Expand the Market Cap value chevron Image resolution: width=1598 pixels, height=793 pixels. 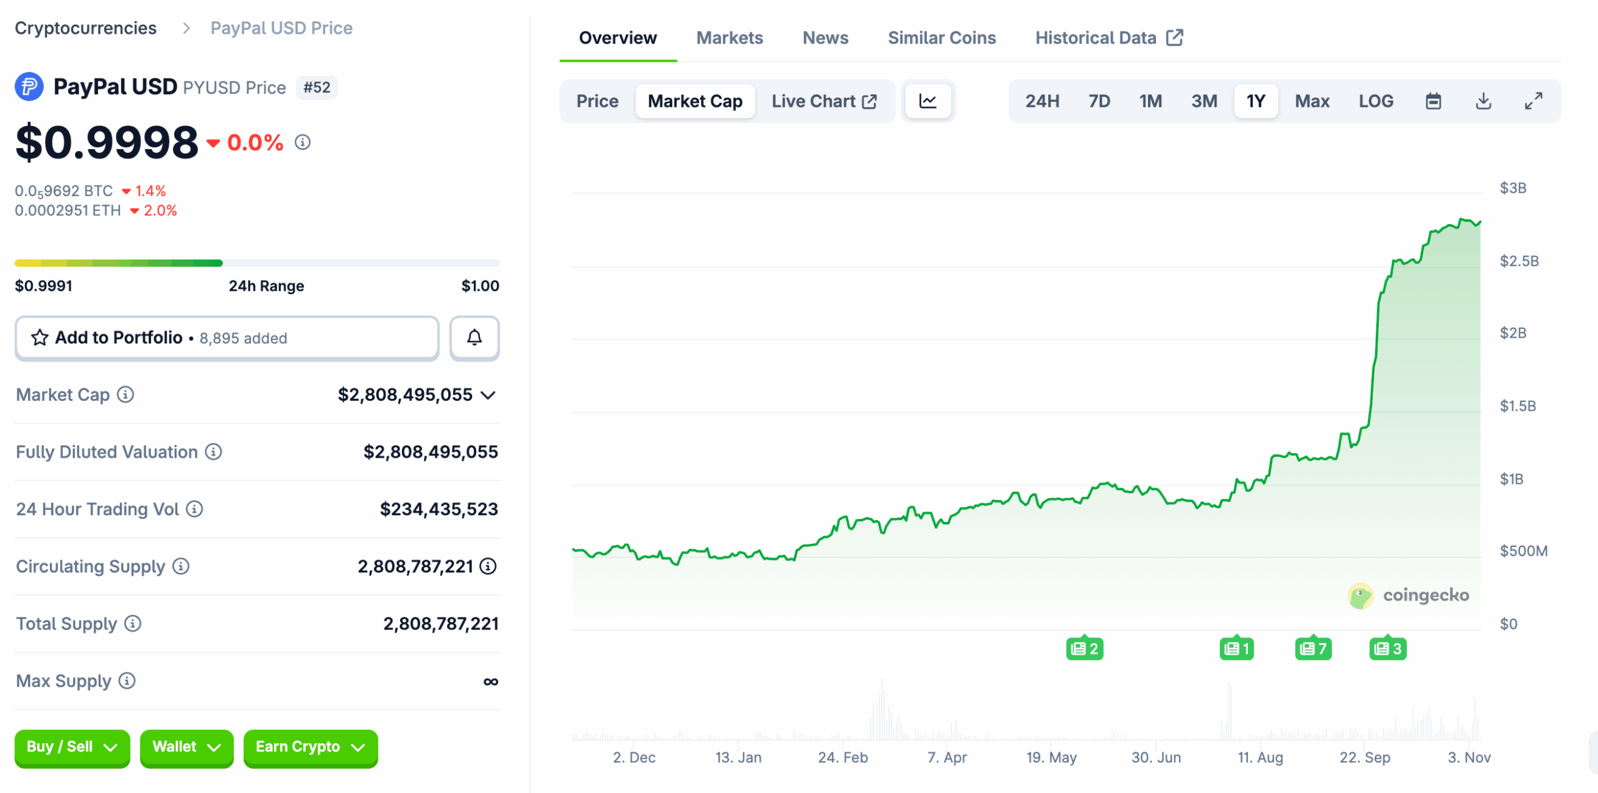click(489, 395)
